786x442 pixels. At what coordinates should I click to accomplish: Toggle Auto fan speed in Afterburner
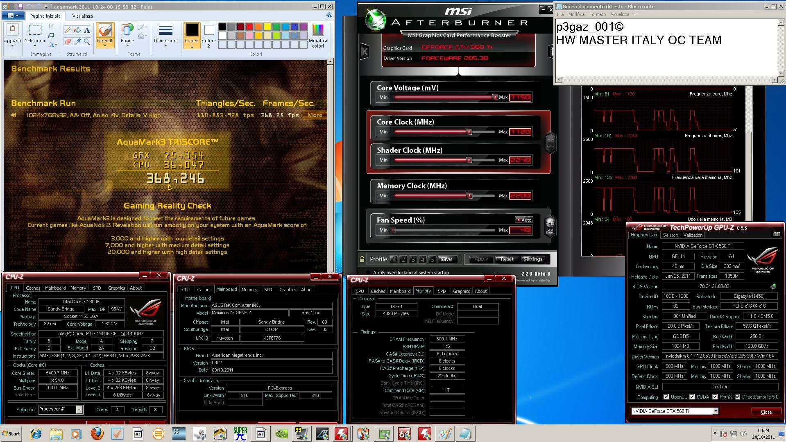point(524,220)
